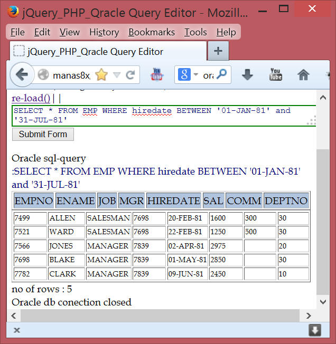Click the Firefox logo in the title bar
This screenshot has width=336, height=344.
14,12
